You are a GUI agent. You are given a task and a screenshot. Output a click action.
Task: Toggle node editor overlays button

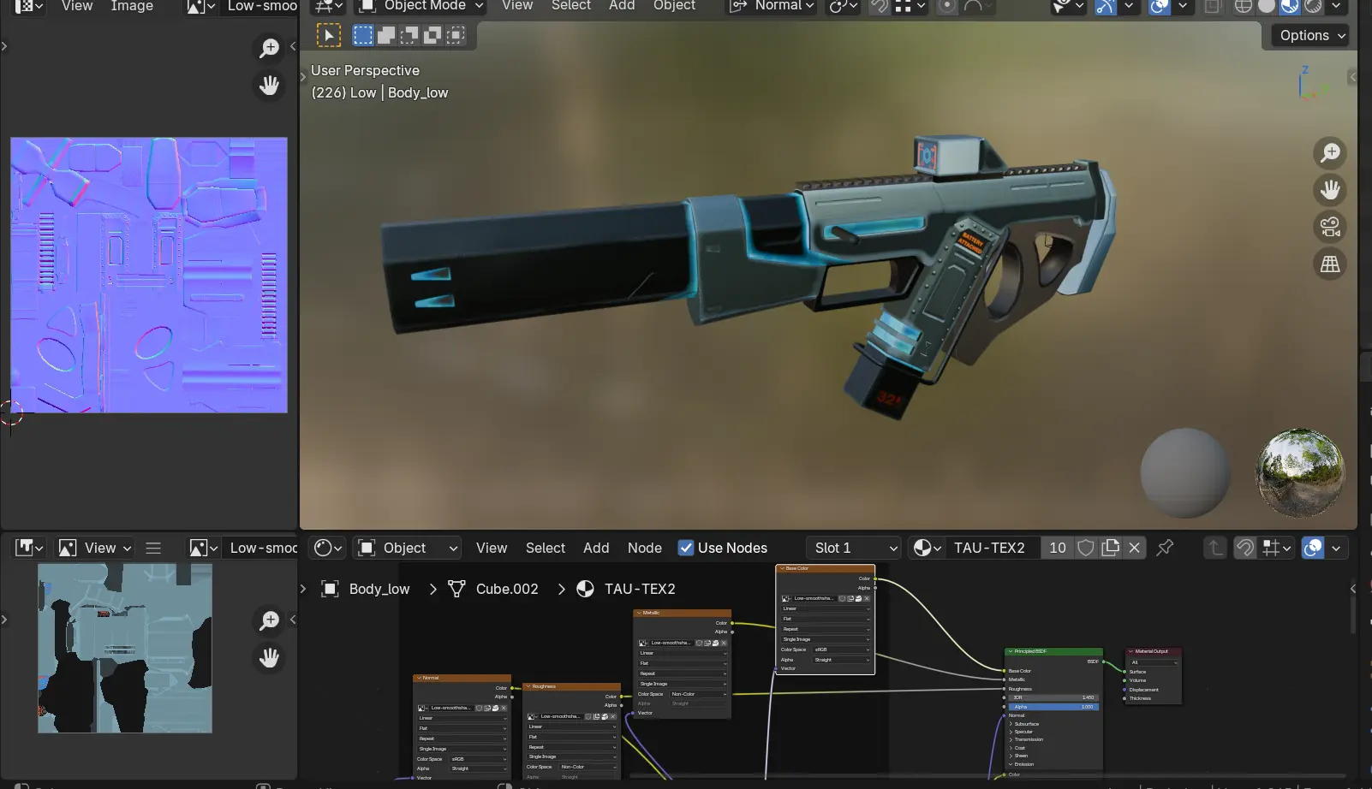1312,548
